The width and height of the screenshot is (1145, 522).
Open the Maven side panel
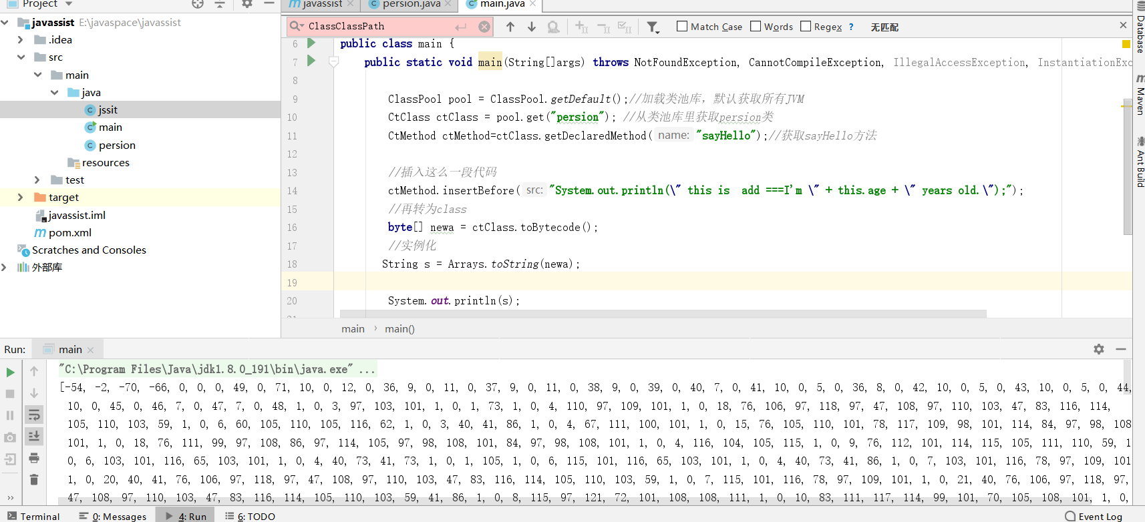click(1140, 95)
